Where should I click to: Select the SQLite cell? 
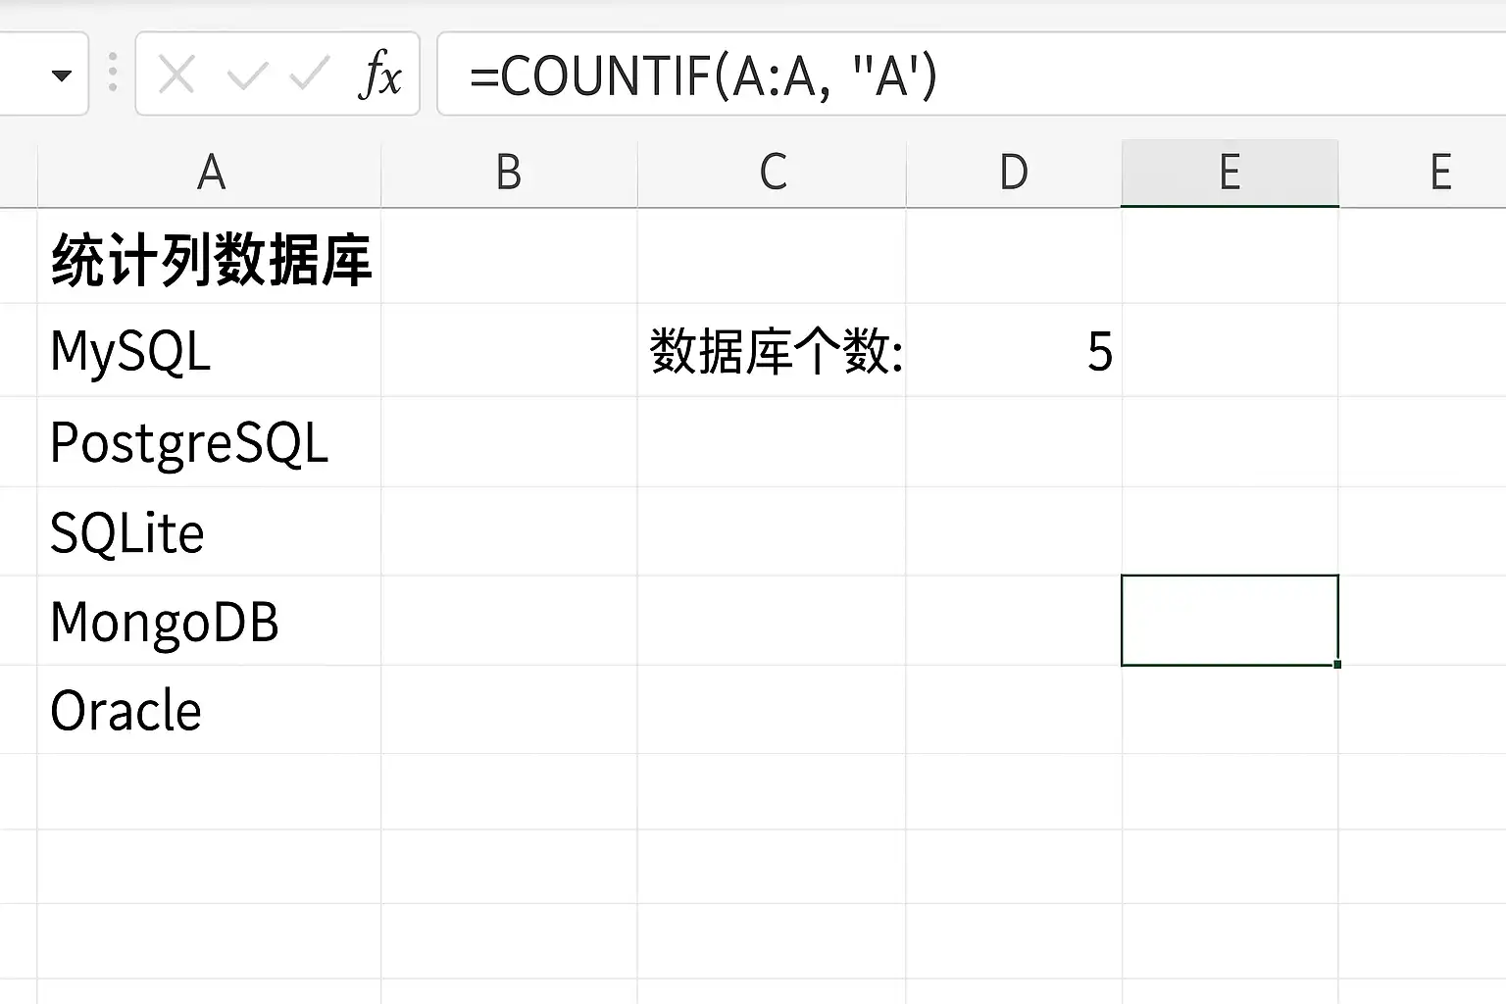[x=210, y=531]
